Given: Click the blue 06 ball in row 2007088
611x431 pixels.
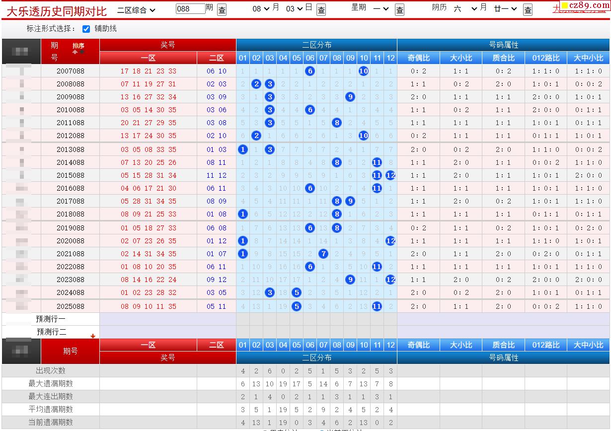Looking at the screenshot, I should 310,71.
